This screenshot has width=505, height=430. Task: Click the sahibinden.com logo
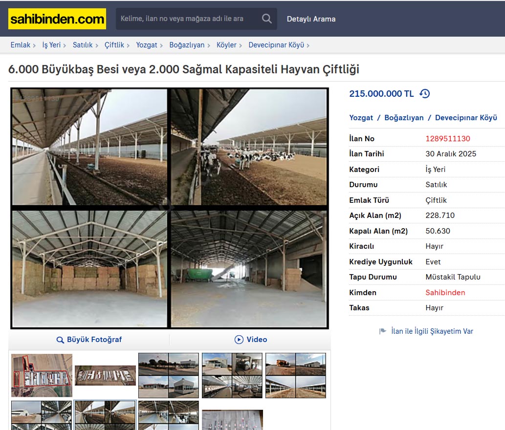click(x=57, y=19)
